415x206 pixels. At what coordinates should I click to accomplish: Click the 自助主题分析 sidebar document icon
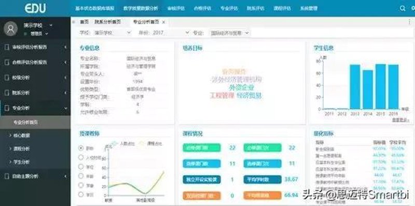(x=7, y=176)
